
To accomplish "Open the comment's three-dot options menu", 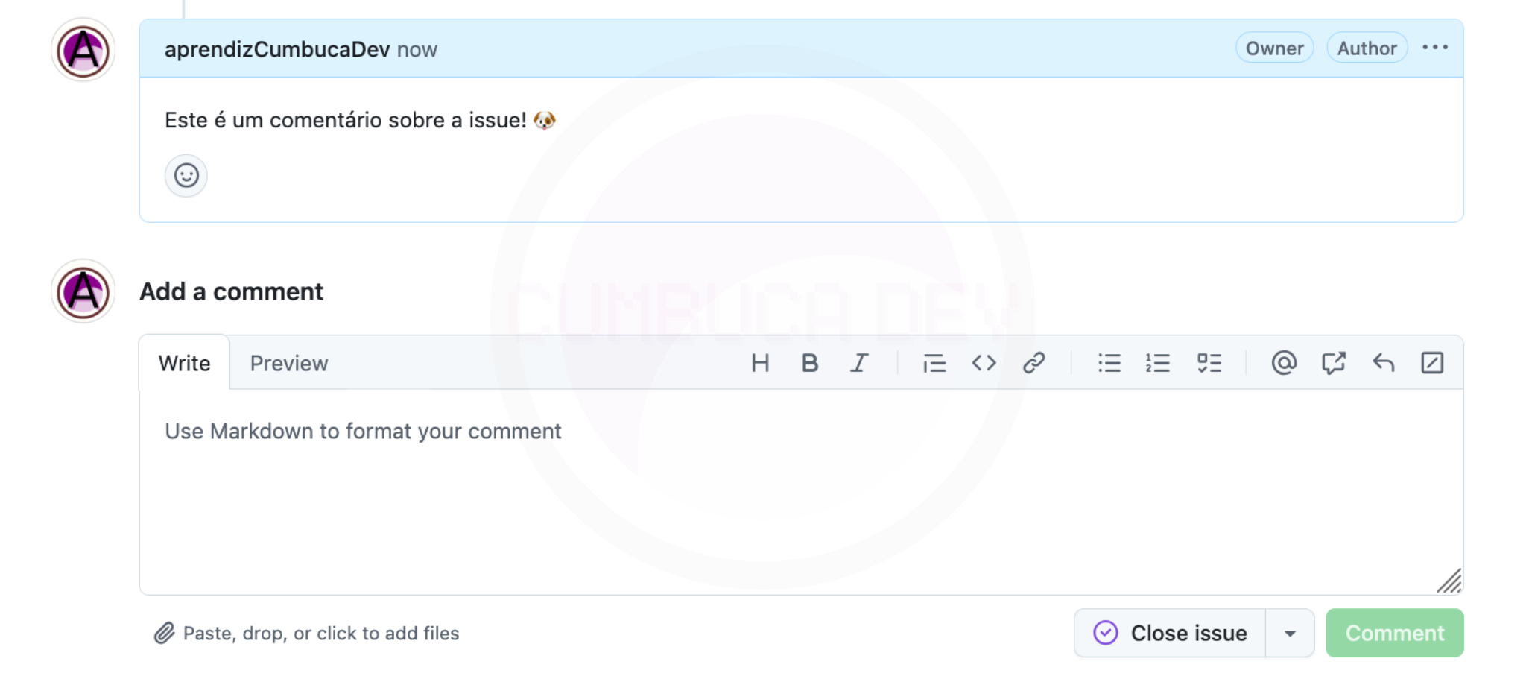I will pos(1435,48).
